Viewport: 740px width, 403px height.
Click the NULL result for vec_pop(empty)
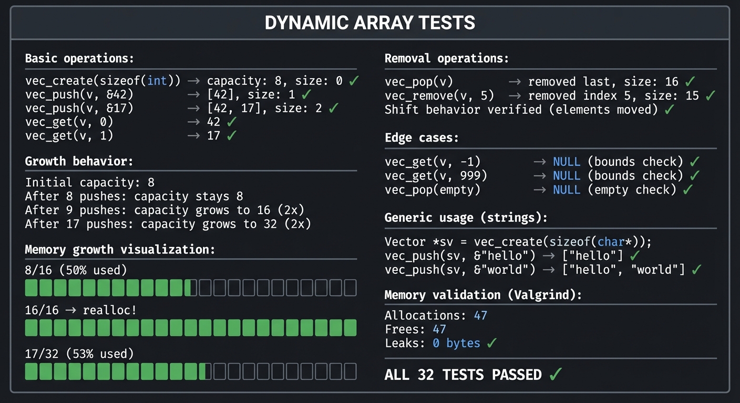point(567,189)
